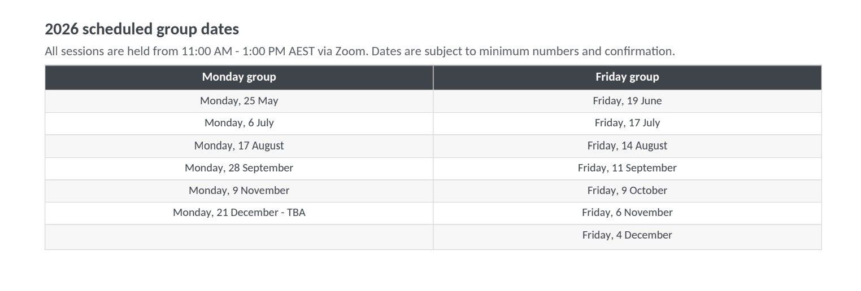The image size is (861, 291).
Task: Select the Friday, 4 December cell
Action: point(627,236)
